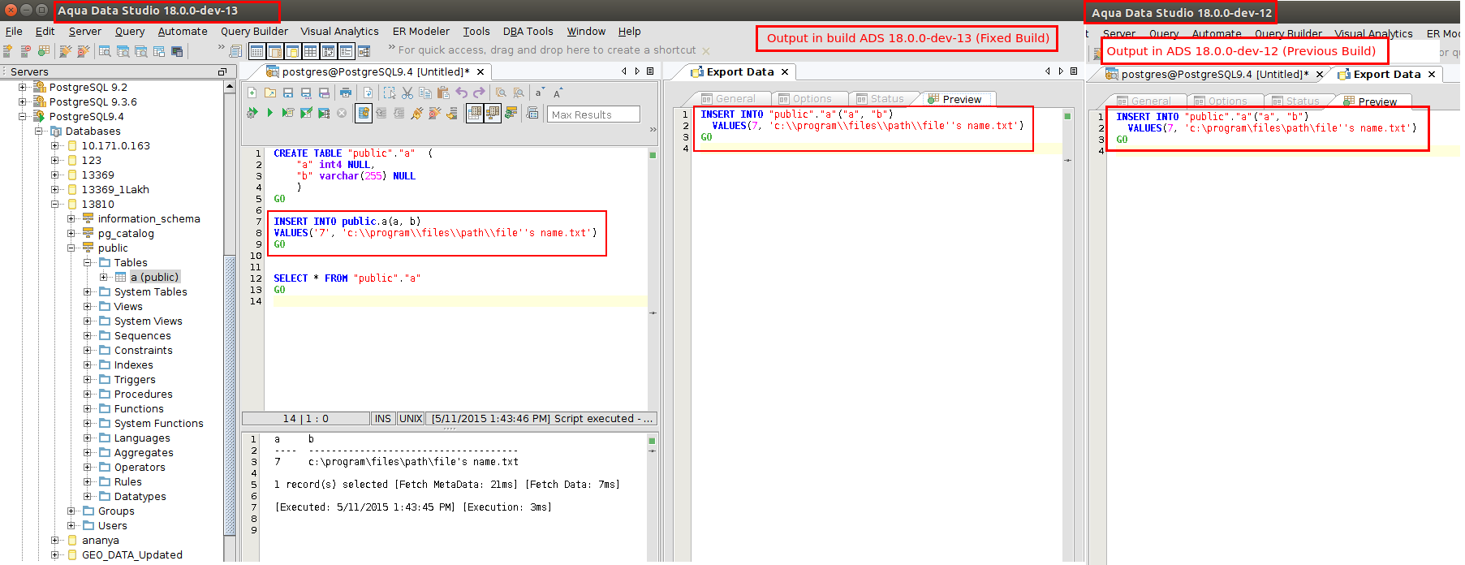
Task: Click the remove server icon with red minus
Action: click(26, 50)
